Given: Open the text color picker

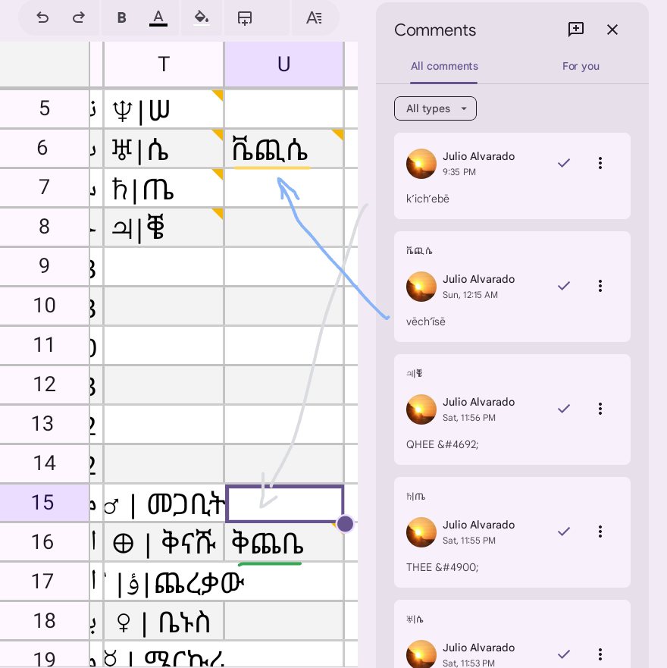Looking at the screenshot, I should tap(158, 18).
